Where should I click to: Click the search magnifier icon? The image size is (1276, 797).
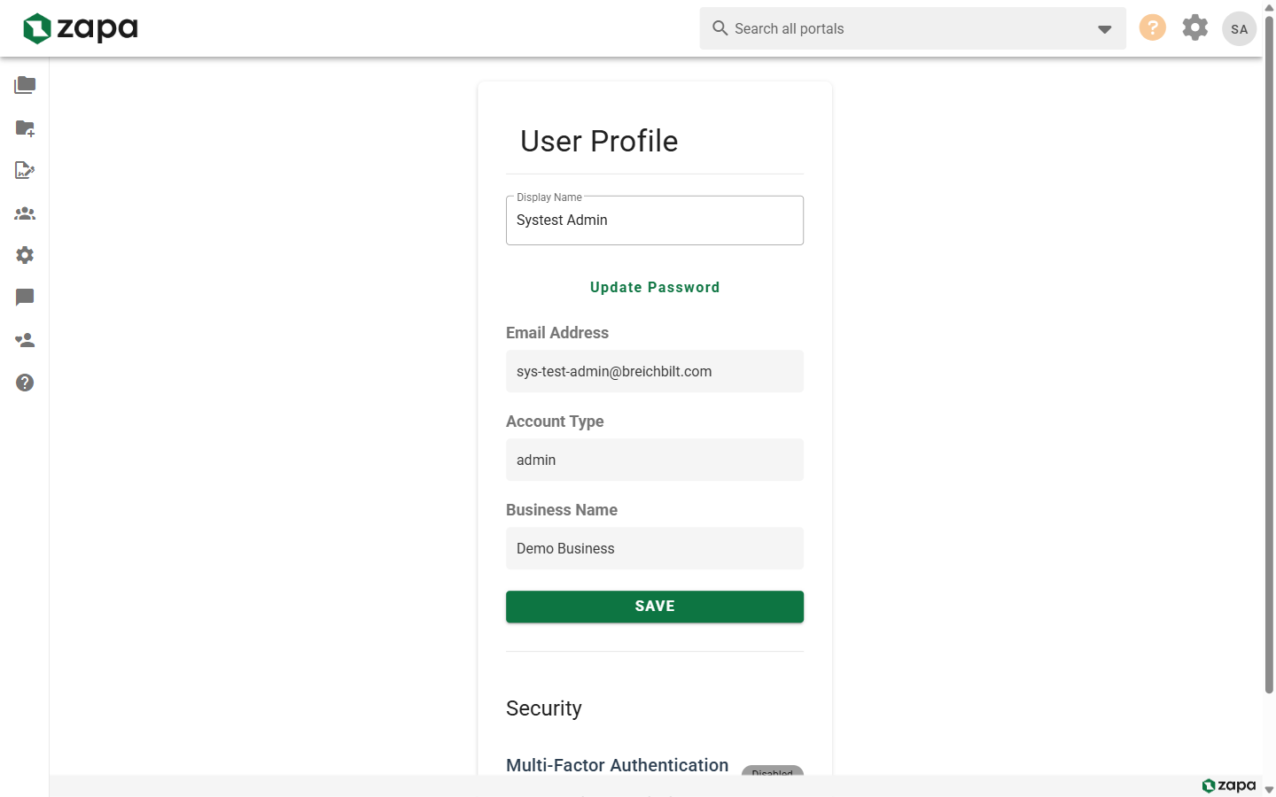pos(720,28)
